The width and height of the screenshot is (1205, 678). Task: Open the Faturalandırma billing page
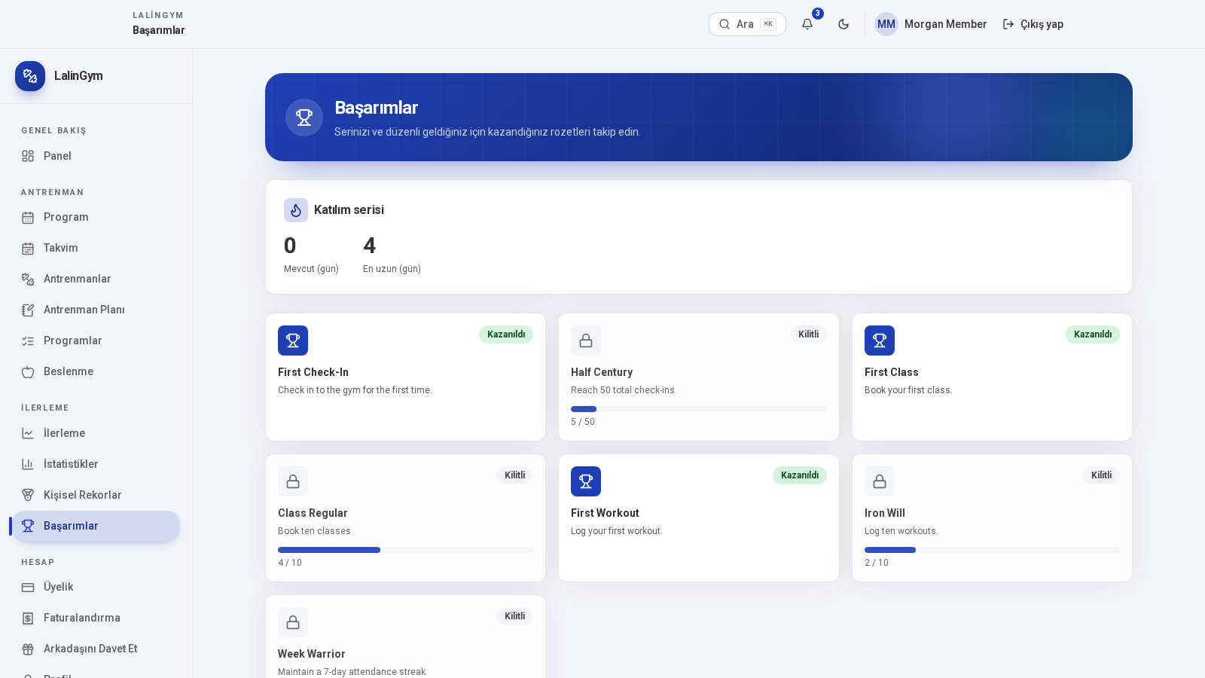(x=96, y=618)
